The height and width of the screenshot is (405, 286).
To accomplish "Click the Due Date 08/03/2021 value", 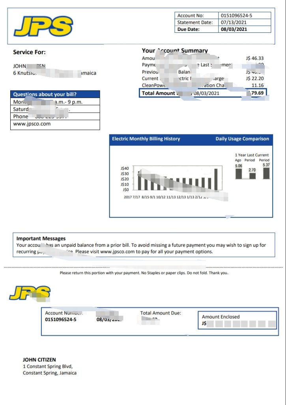I will tap(233, 29).
